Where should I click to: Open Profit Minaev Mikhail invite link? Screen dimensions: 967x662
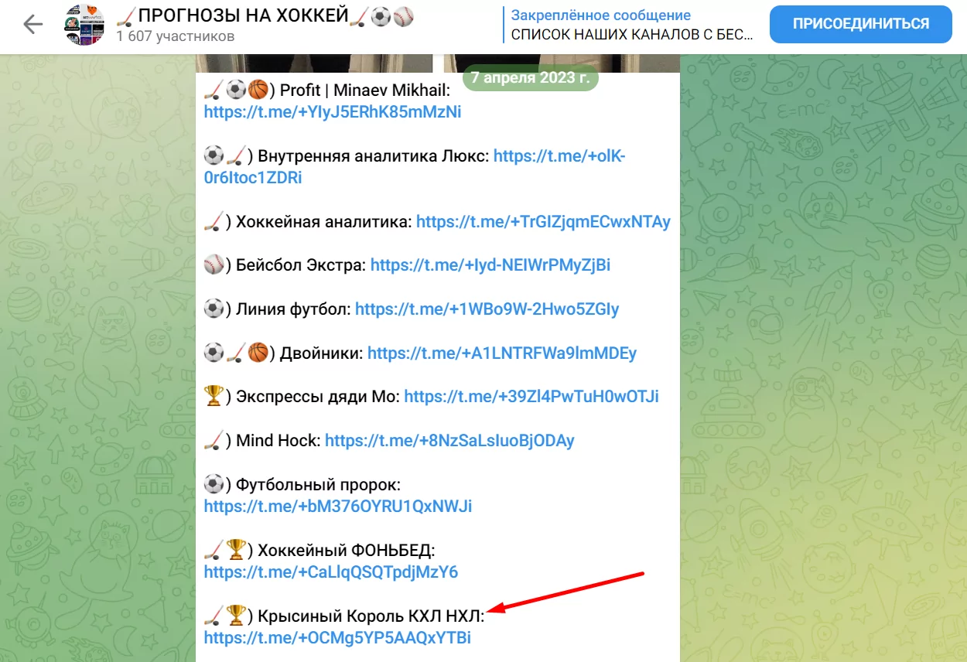click(333, 112)
